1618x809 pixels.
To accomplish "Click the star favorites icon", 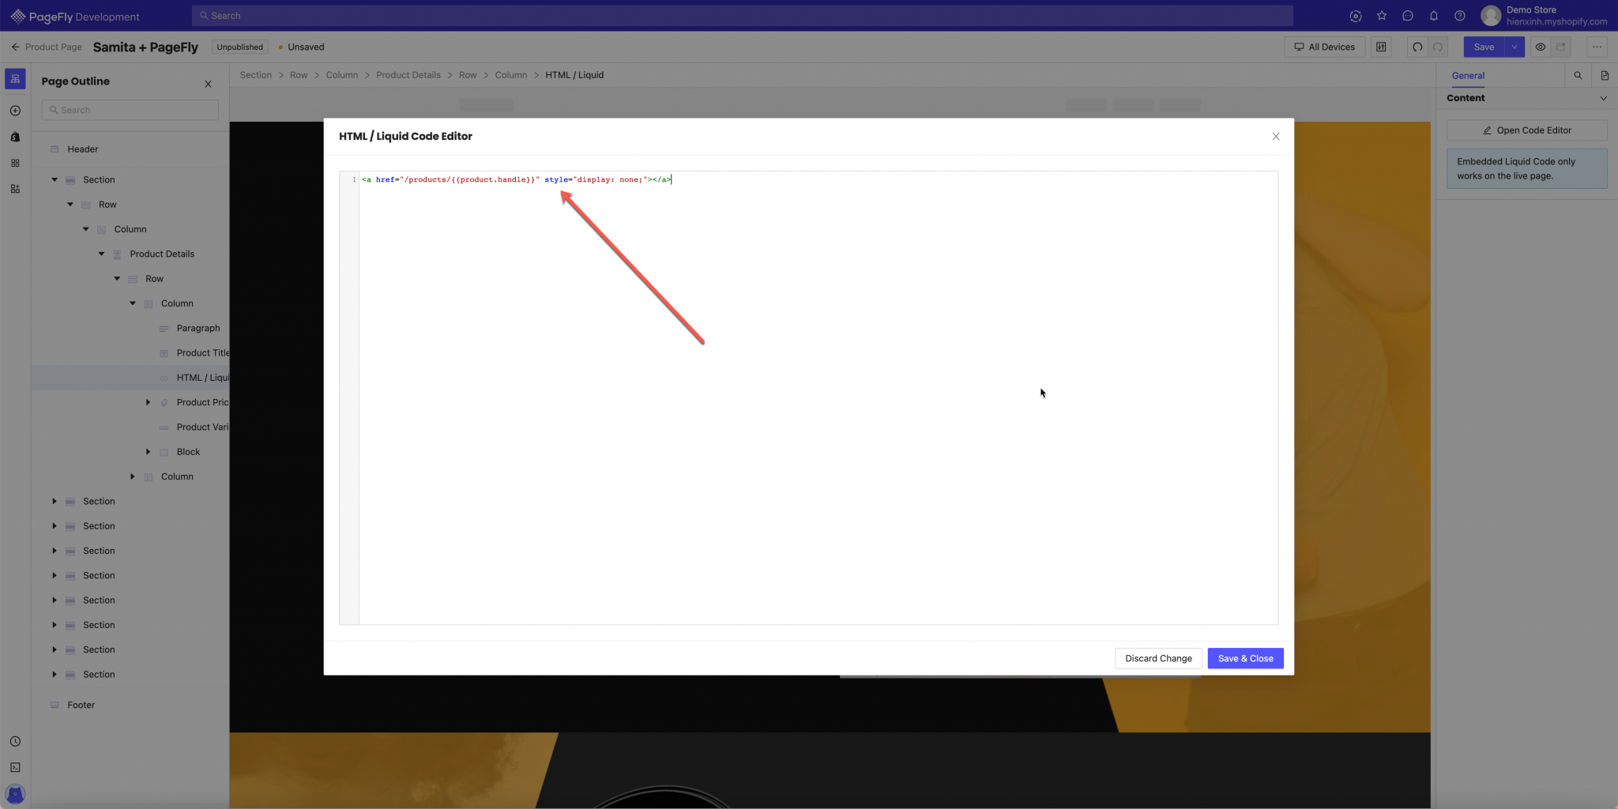I will point(1381,16).
